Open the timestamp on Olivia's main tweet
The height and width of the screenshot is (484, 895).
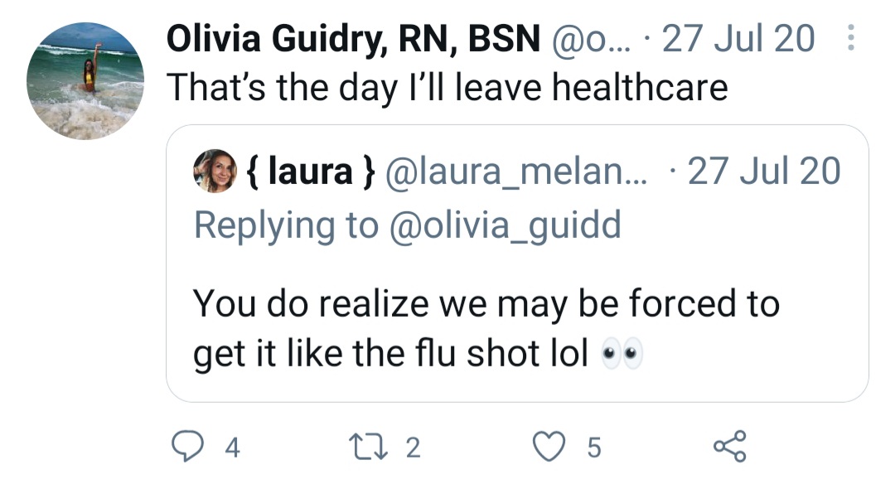738,39
